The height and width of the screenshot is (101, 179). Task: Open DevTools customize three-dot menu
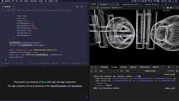173,67
